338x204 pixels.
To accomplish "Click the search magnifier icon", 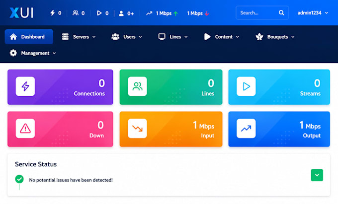I will pyautogui.click(x=281, y=13).
